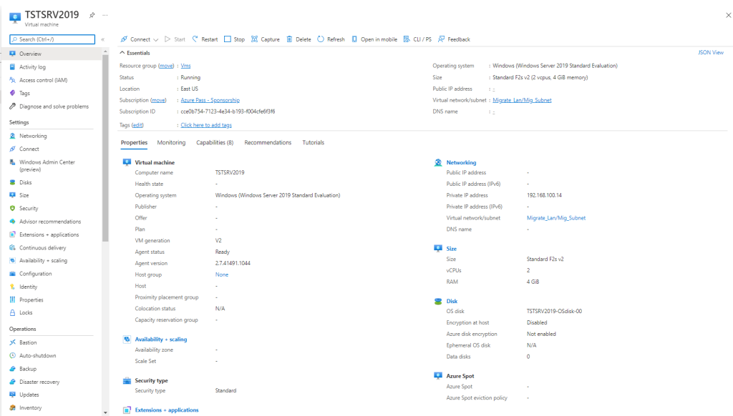This screenshot has height=416, width=733.
Task: Open the Disk section heading link
Action: [x=452, y=301]
